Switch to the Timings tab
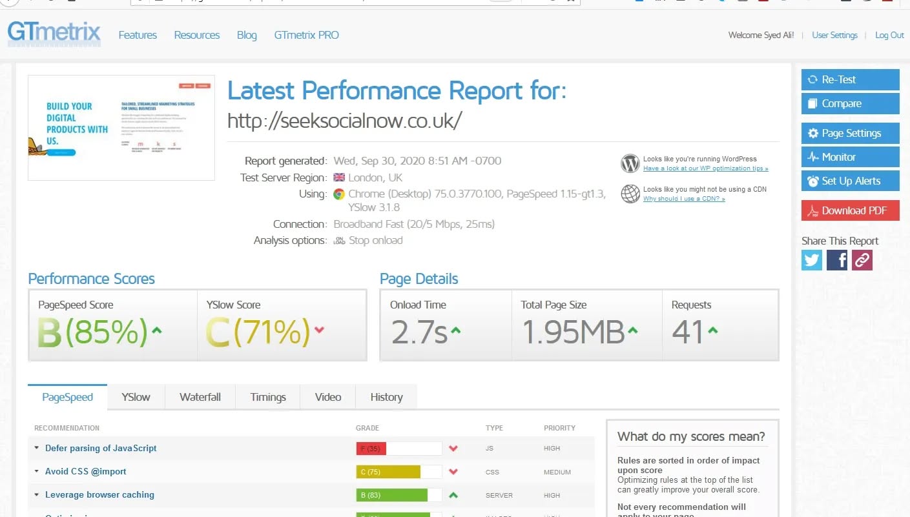 268,397
